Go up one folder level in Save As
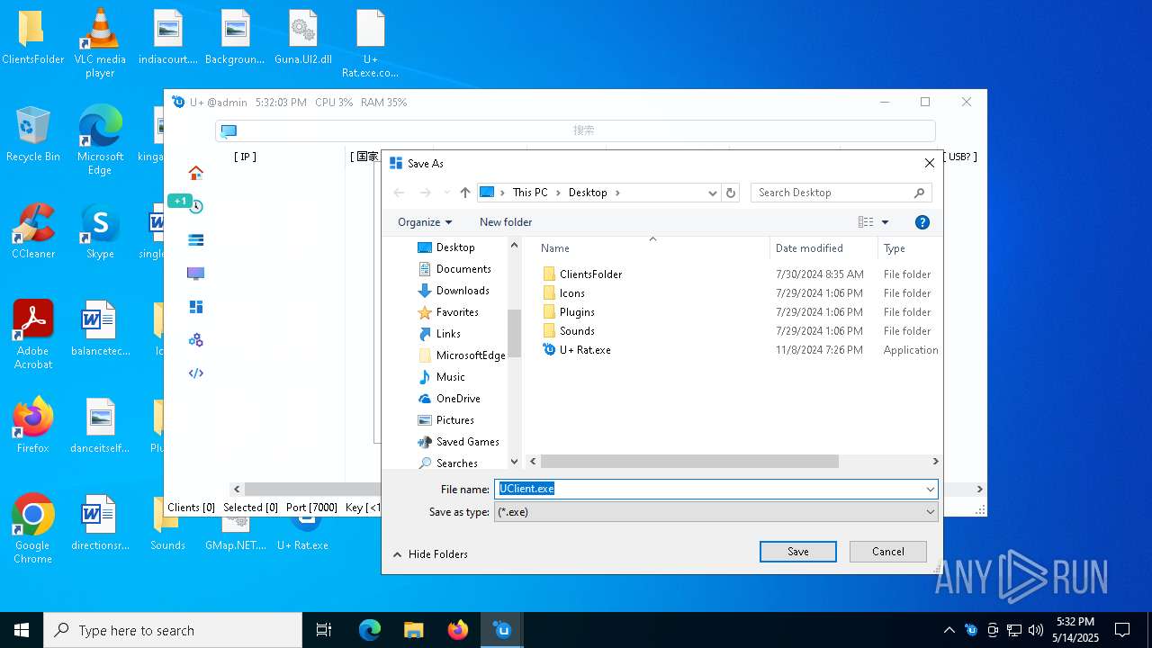1152x648 pixels. coord(465,193)
